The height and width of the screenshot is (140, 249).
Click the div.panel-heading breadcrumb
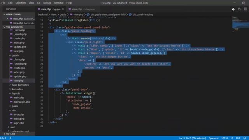point(143,14)
